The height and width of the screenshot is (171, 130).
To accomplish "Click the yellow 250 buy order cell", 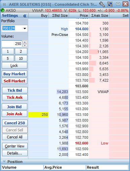I will 38,115.
